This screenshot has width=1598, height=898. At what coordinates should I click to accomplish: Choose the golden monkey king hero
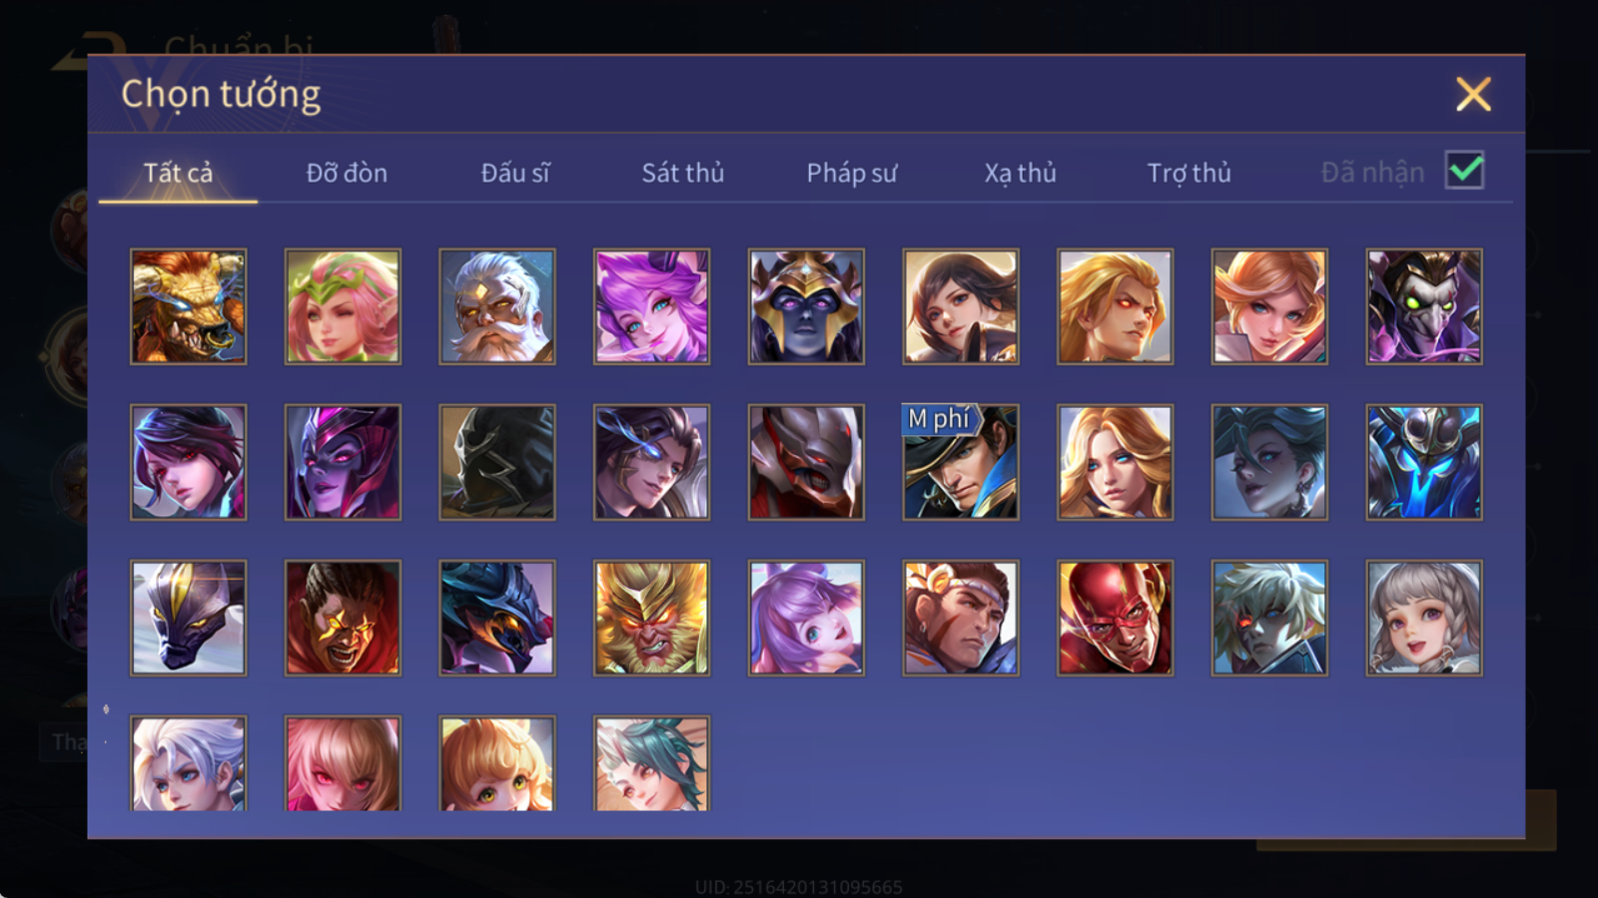(651, 618)
